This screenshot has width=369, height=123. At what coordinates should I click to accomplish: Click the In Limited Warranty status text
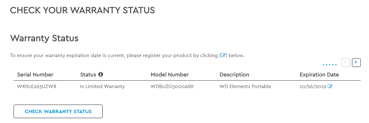tap(102, 86)
